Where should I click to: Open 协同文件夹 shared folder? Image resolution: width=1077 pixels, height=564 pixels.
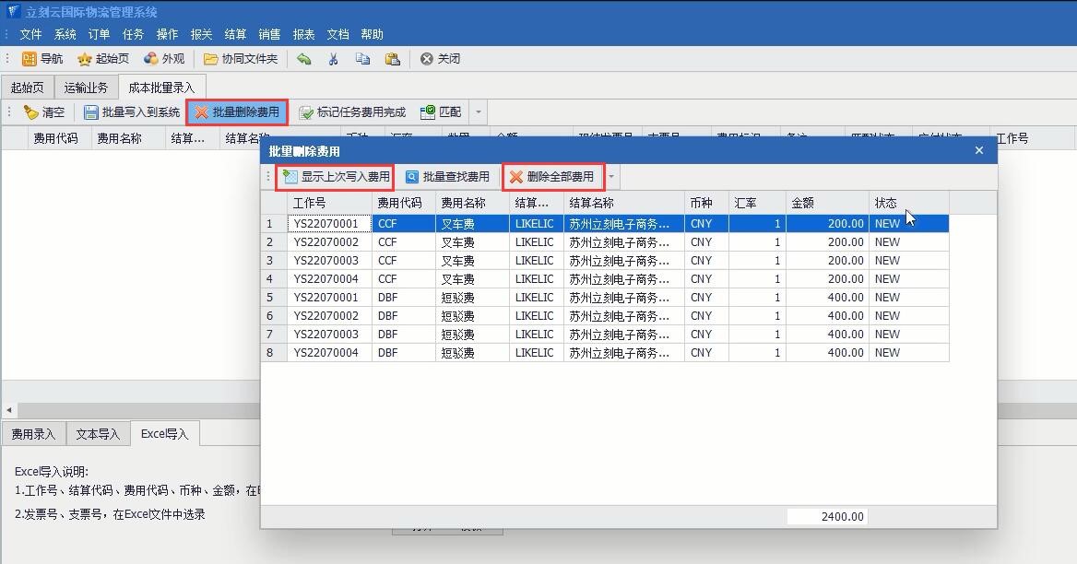point(241,59)
